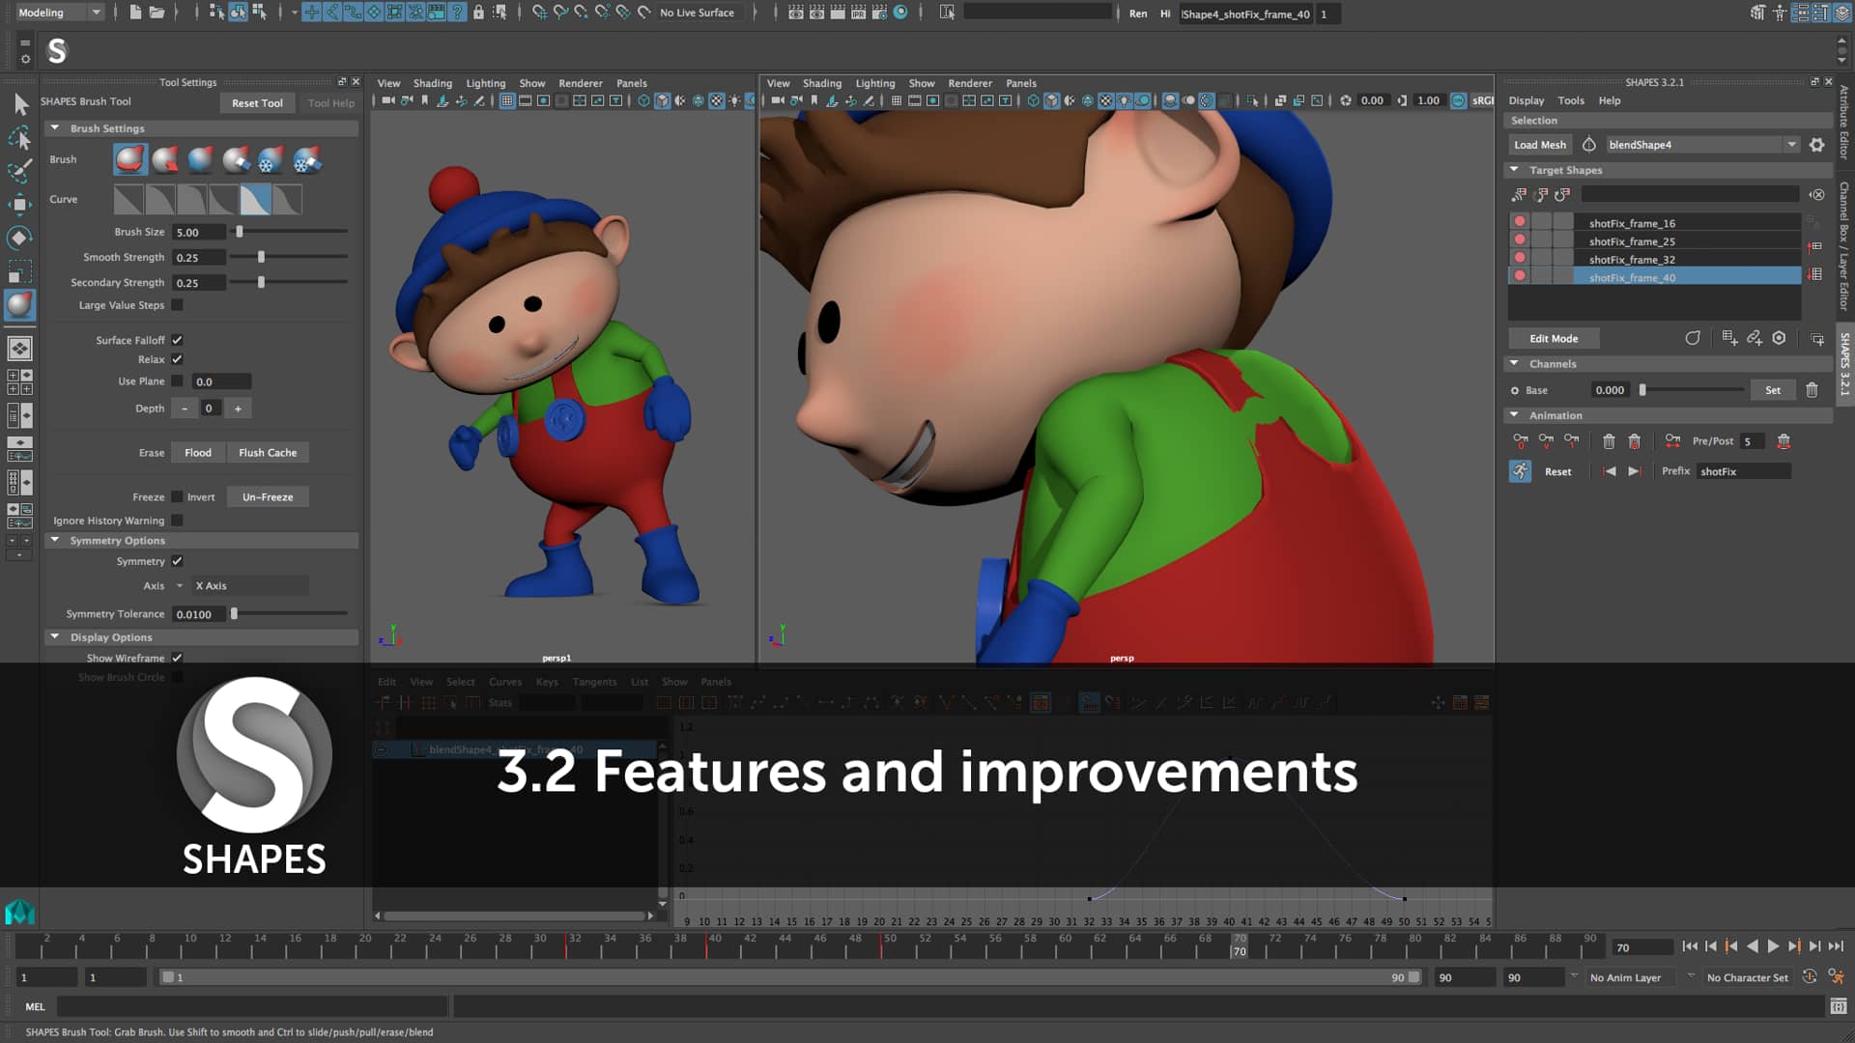The height and width of the screenshot is (1043, 1855).
Task: Select the Freeze brush with snowflake icon
Action: tap(270, 159)
